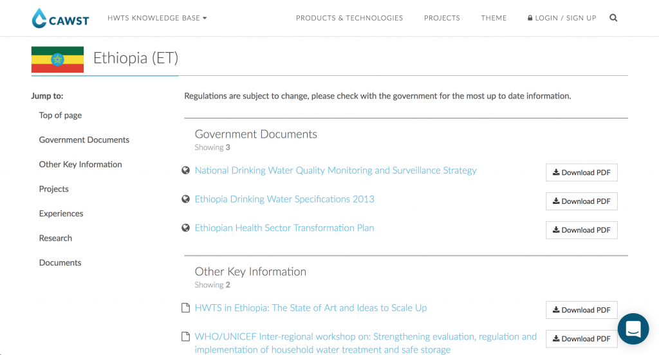Click Login / Sign Up
Viewport: 659px width, 355px height.
pyautogui.click(x=562, y=17)
